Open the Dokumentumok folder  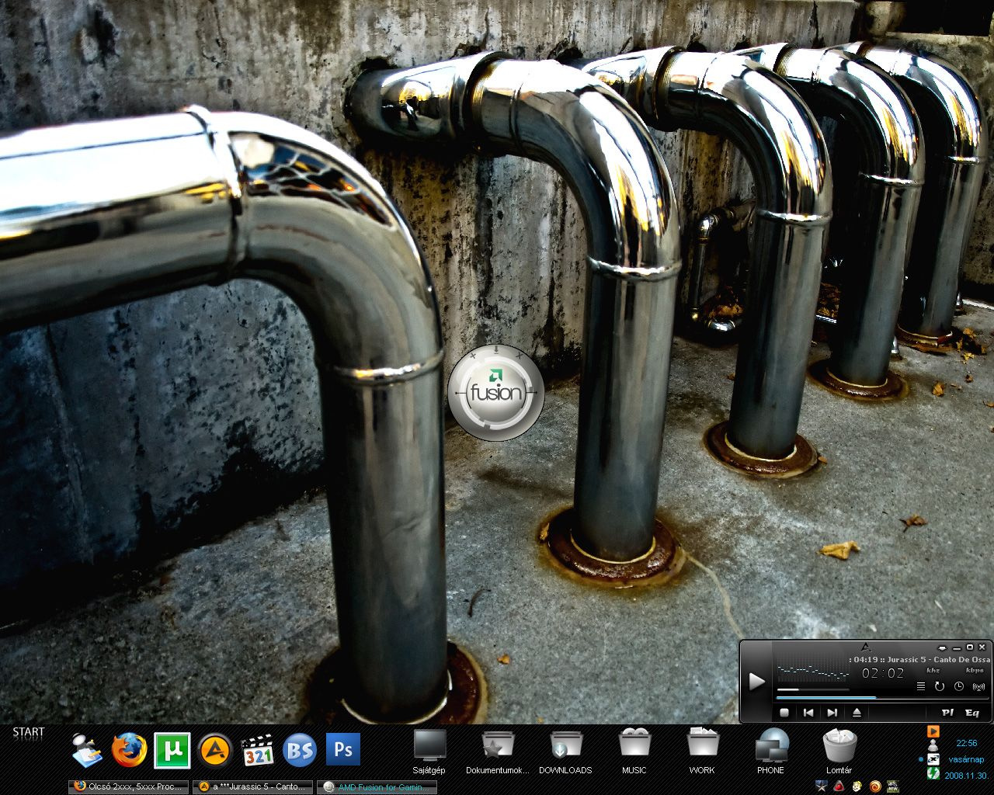tap(497, 752)
